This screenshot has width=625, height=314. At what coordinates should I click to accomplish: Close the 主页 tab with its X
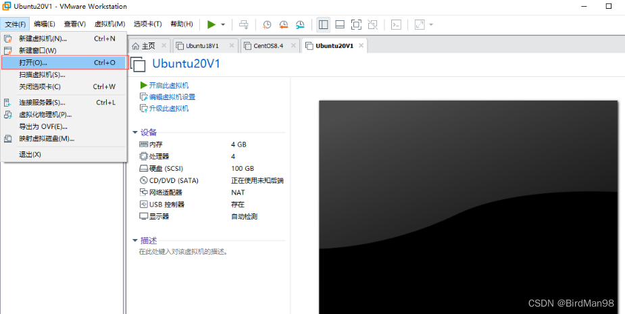(x=164, y=46)
